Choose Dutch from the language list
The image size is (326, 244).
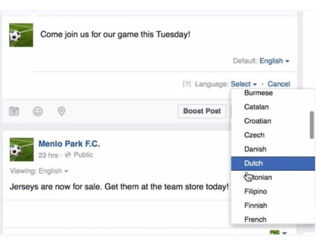pyautogui.click(x=254, y=163)
